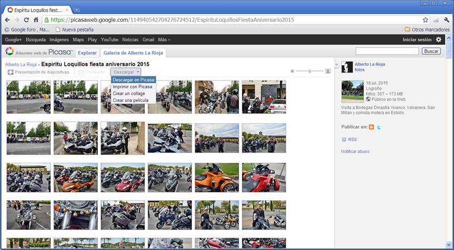
Task: Select the Espíritu Loquillos browser tab
Action: [x=37, y=10]
